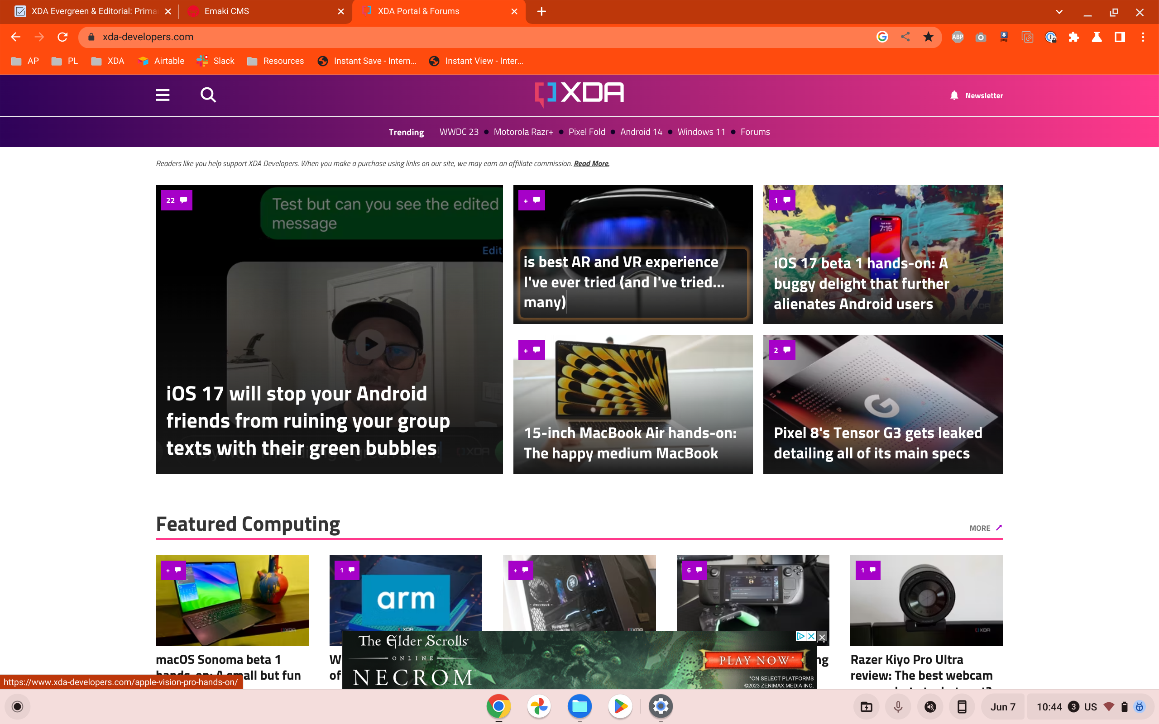Open the 22 comments badge on iOS 17 article
This screenshot has height=724, width=1159.
coord(176,200)
